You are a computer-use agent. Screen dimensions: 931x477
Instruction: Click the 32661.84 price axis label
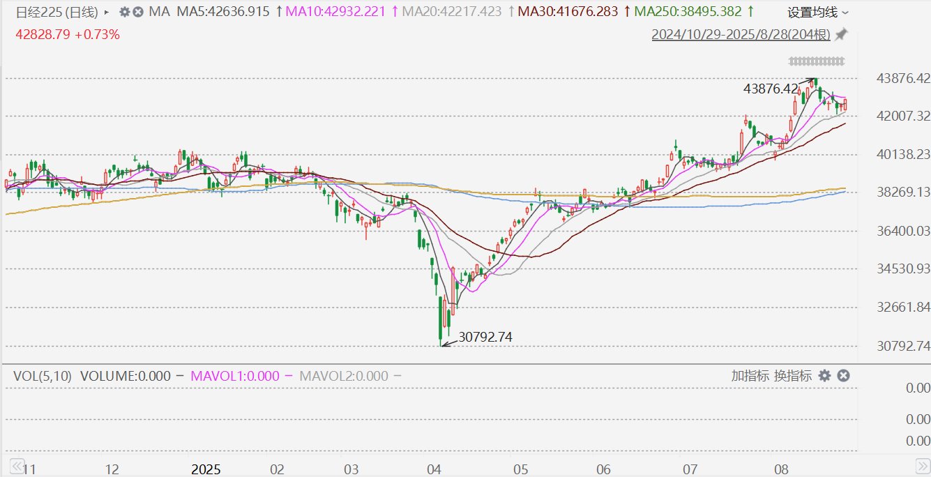pos(902,307)
